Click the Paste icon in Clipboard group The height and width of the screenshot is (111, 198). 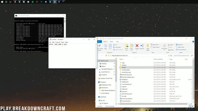[x=110, y=46]
